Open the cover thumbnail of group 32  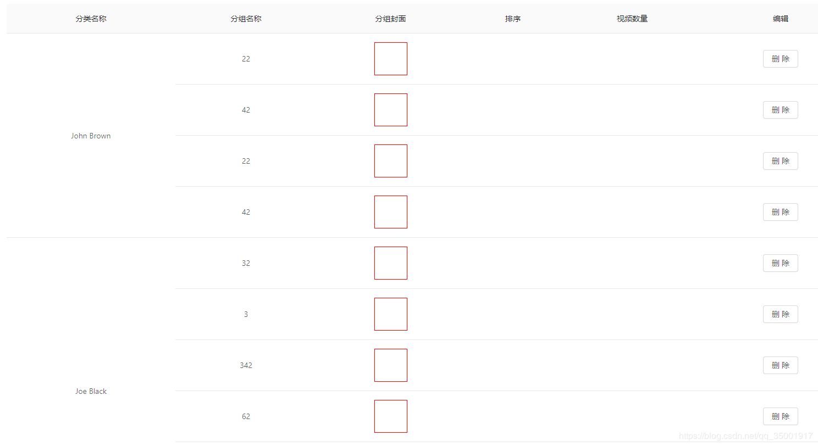(x=391, y=263)
